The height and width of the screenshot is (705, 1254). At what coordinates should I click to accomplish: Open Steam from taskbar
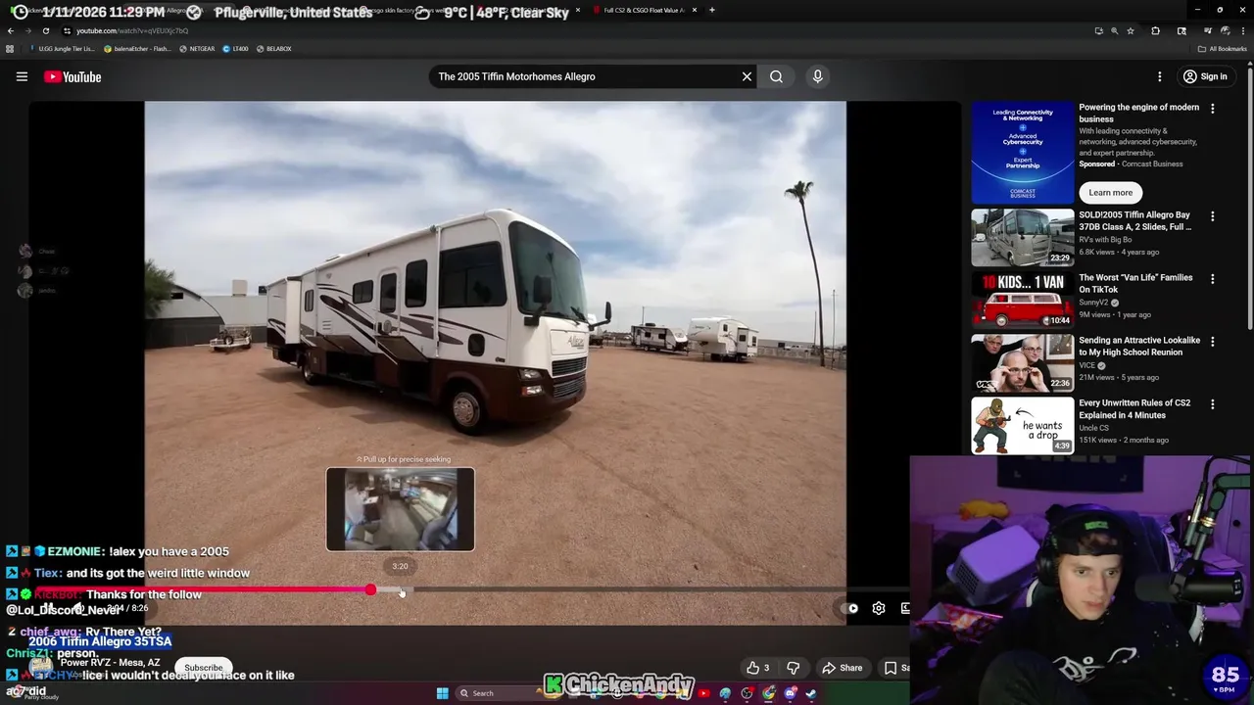pyautogui.click(x=811, y=693)
